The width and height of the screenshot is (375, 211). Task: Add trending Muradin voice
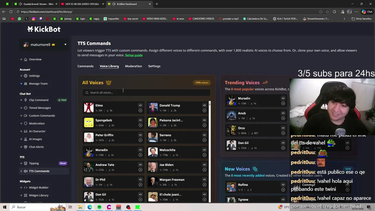click(283, 103)
